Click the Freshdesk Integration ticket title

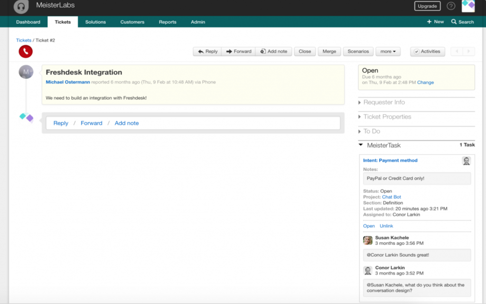point(84,72)
